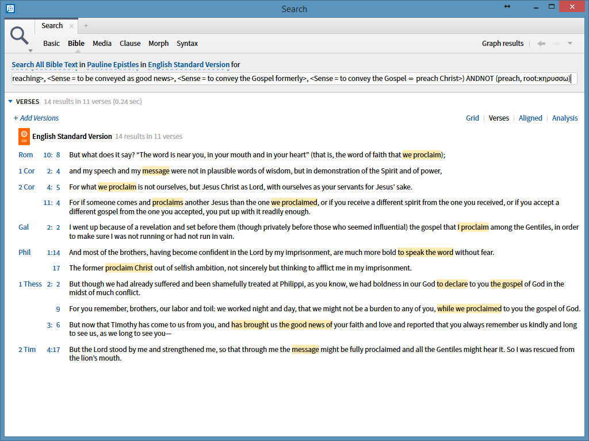Go back with the left arrow icon
This screenshot has width=589, height=441.
(541, 44)
